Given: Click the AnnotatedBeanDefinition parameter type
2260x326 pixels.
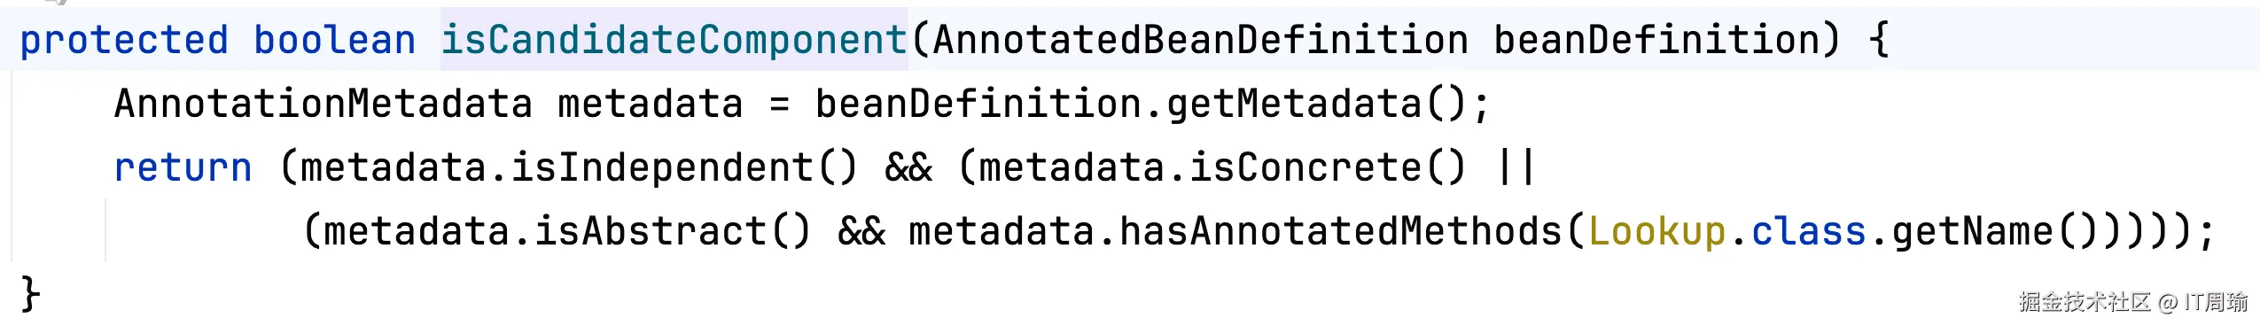Looking at the screenshot, I should click(x=1200, y=41).
